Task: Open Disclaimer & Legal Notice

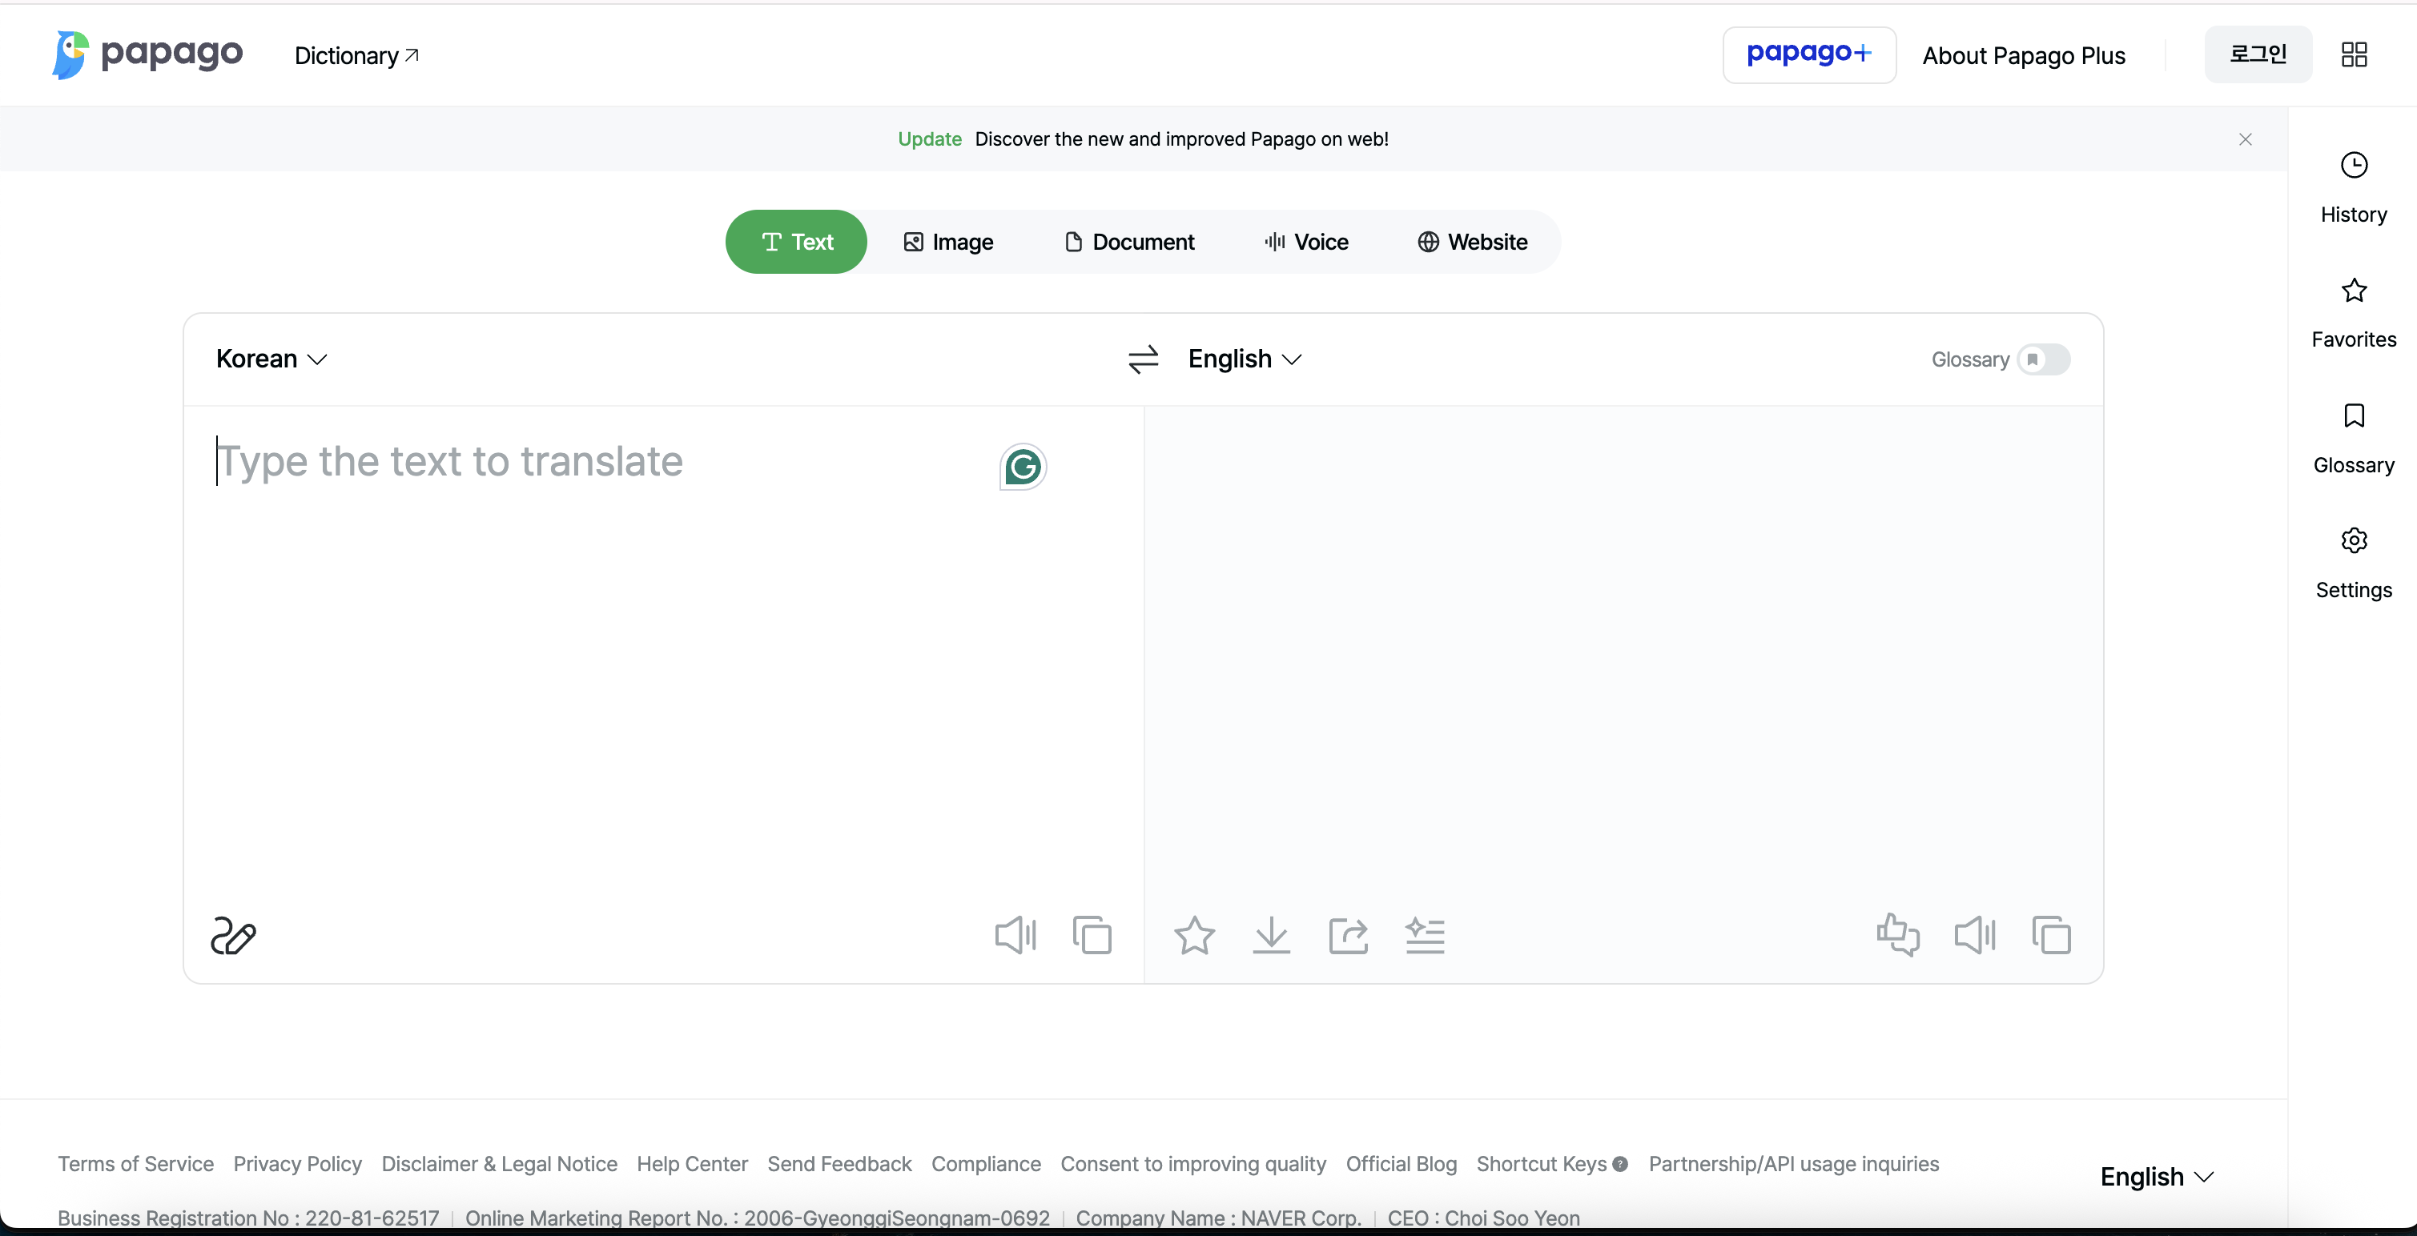Action: pyautogui.click(x=499, y=1164)
